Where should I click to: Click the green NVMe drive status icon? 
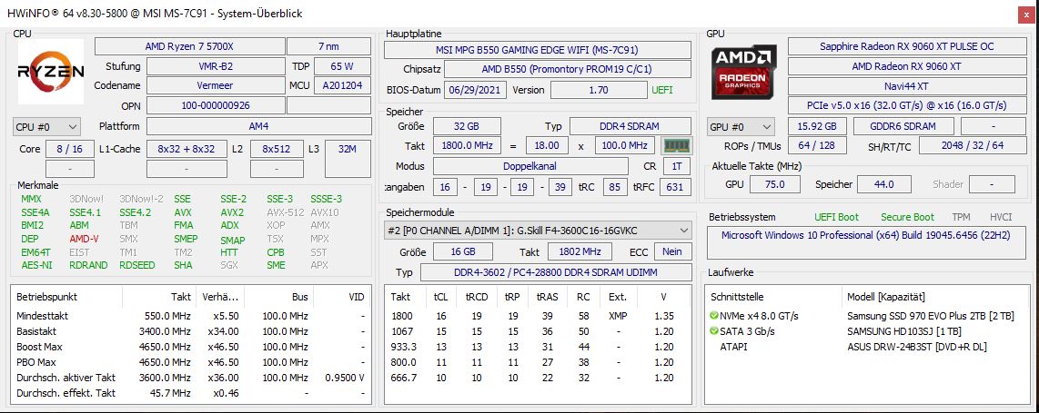click(x=713, y=316)
